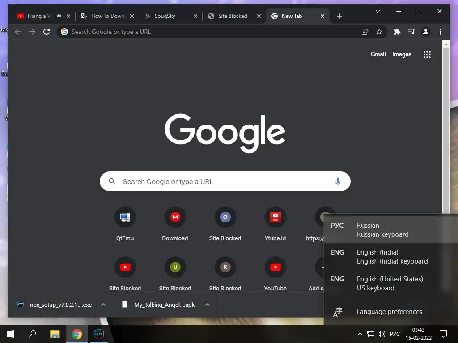458x343 pixels.
Task: Close the New Tab tab
Action: (x=322, y=16)
